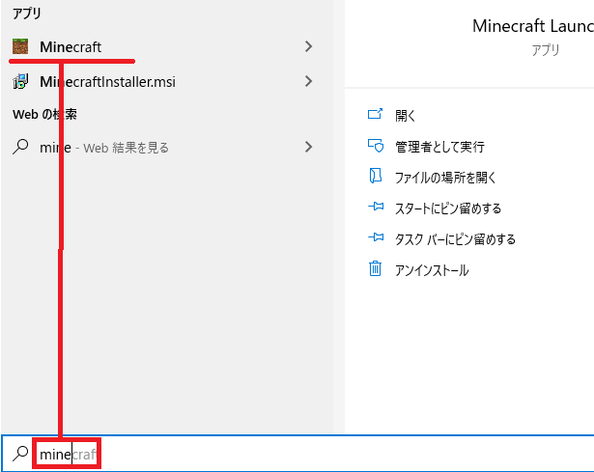The width and height of the screenshot is (594, 472).
Task: Click the shield icon for run as administrator
Action: coord(376,146)
